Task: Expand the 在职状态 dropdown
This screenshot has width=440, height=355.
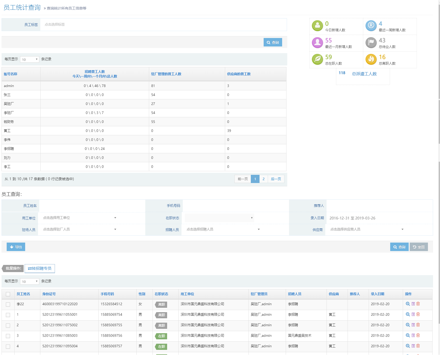Action: 219,218
